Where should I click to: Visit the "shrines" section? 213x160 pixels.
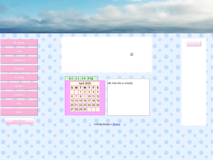click(x=19, y=86)
